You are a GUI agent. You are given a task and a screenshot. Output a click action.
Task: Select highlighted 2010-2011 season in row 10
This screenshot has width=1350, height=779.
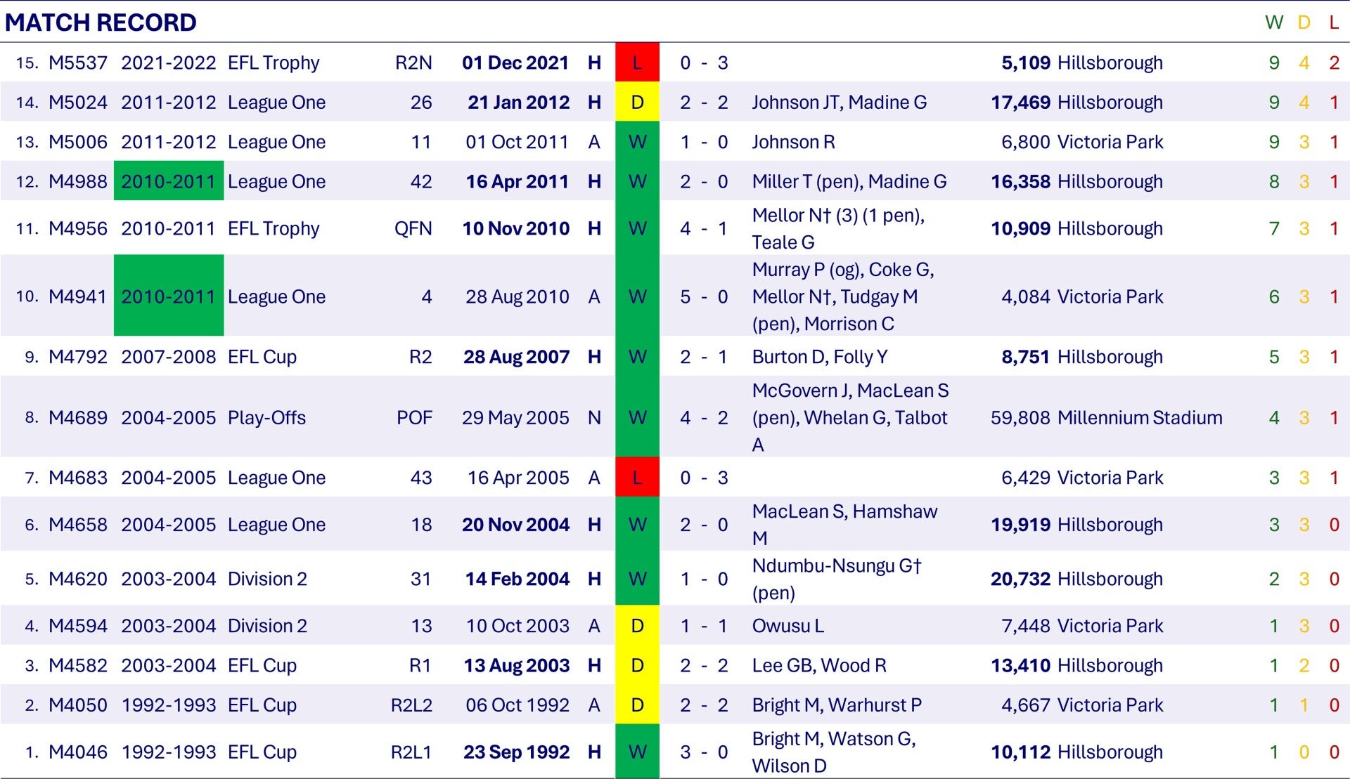tap(168, 296)
